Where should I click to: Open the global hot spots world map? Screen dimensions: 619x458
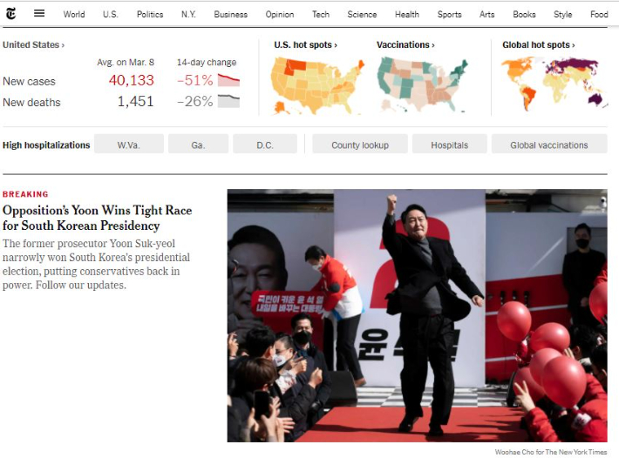tap(554, 84)
